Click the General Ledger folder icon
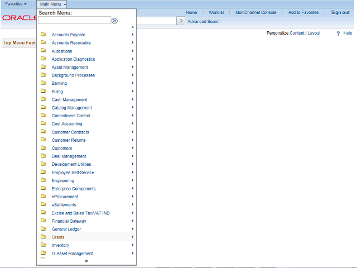 click(x=43, y=228)
